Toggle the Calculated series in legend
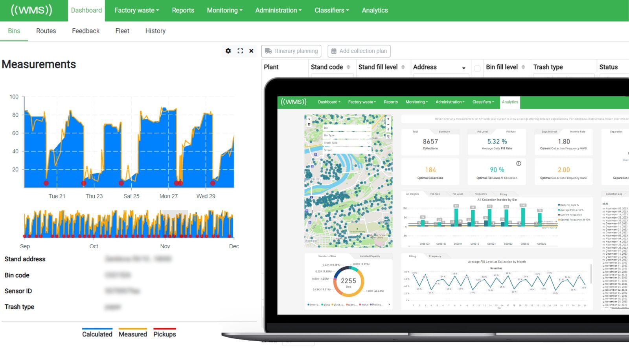 pos(97,334)
